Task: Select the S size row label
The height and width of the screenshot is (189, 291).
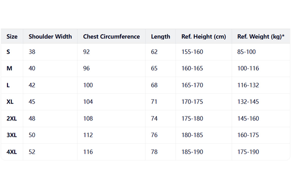Action: click(x=8, y=52)
